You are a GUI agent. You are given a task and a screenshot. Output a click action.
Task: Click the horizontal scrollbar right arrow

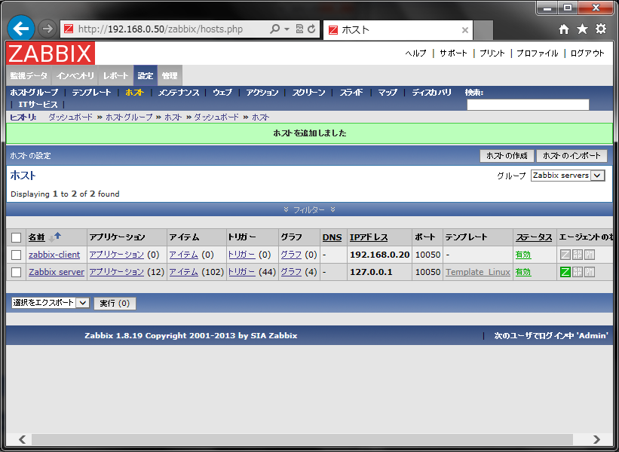pyautogui.click(x=596, y=439)
